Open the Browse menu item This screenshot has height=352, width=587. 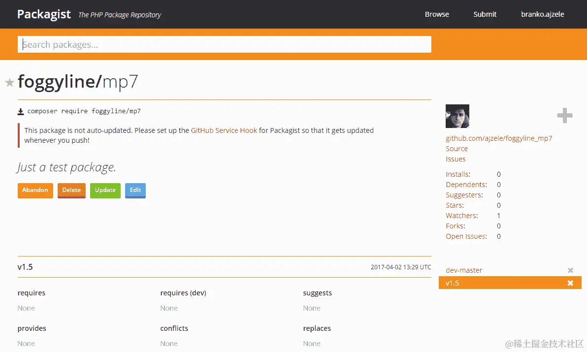436,14
